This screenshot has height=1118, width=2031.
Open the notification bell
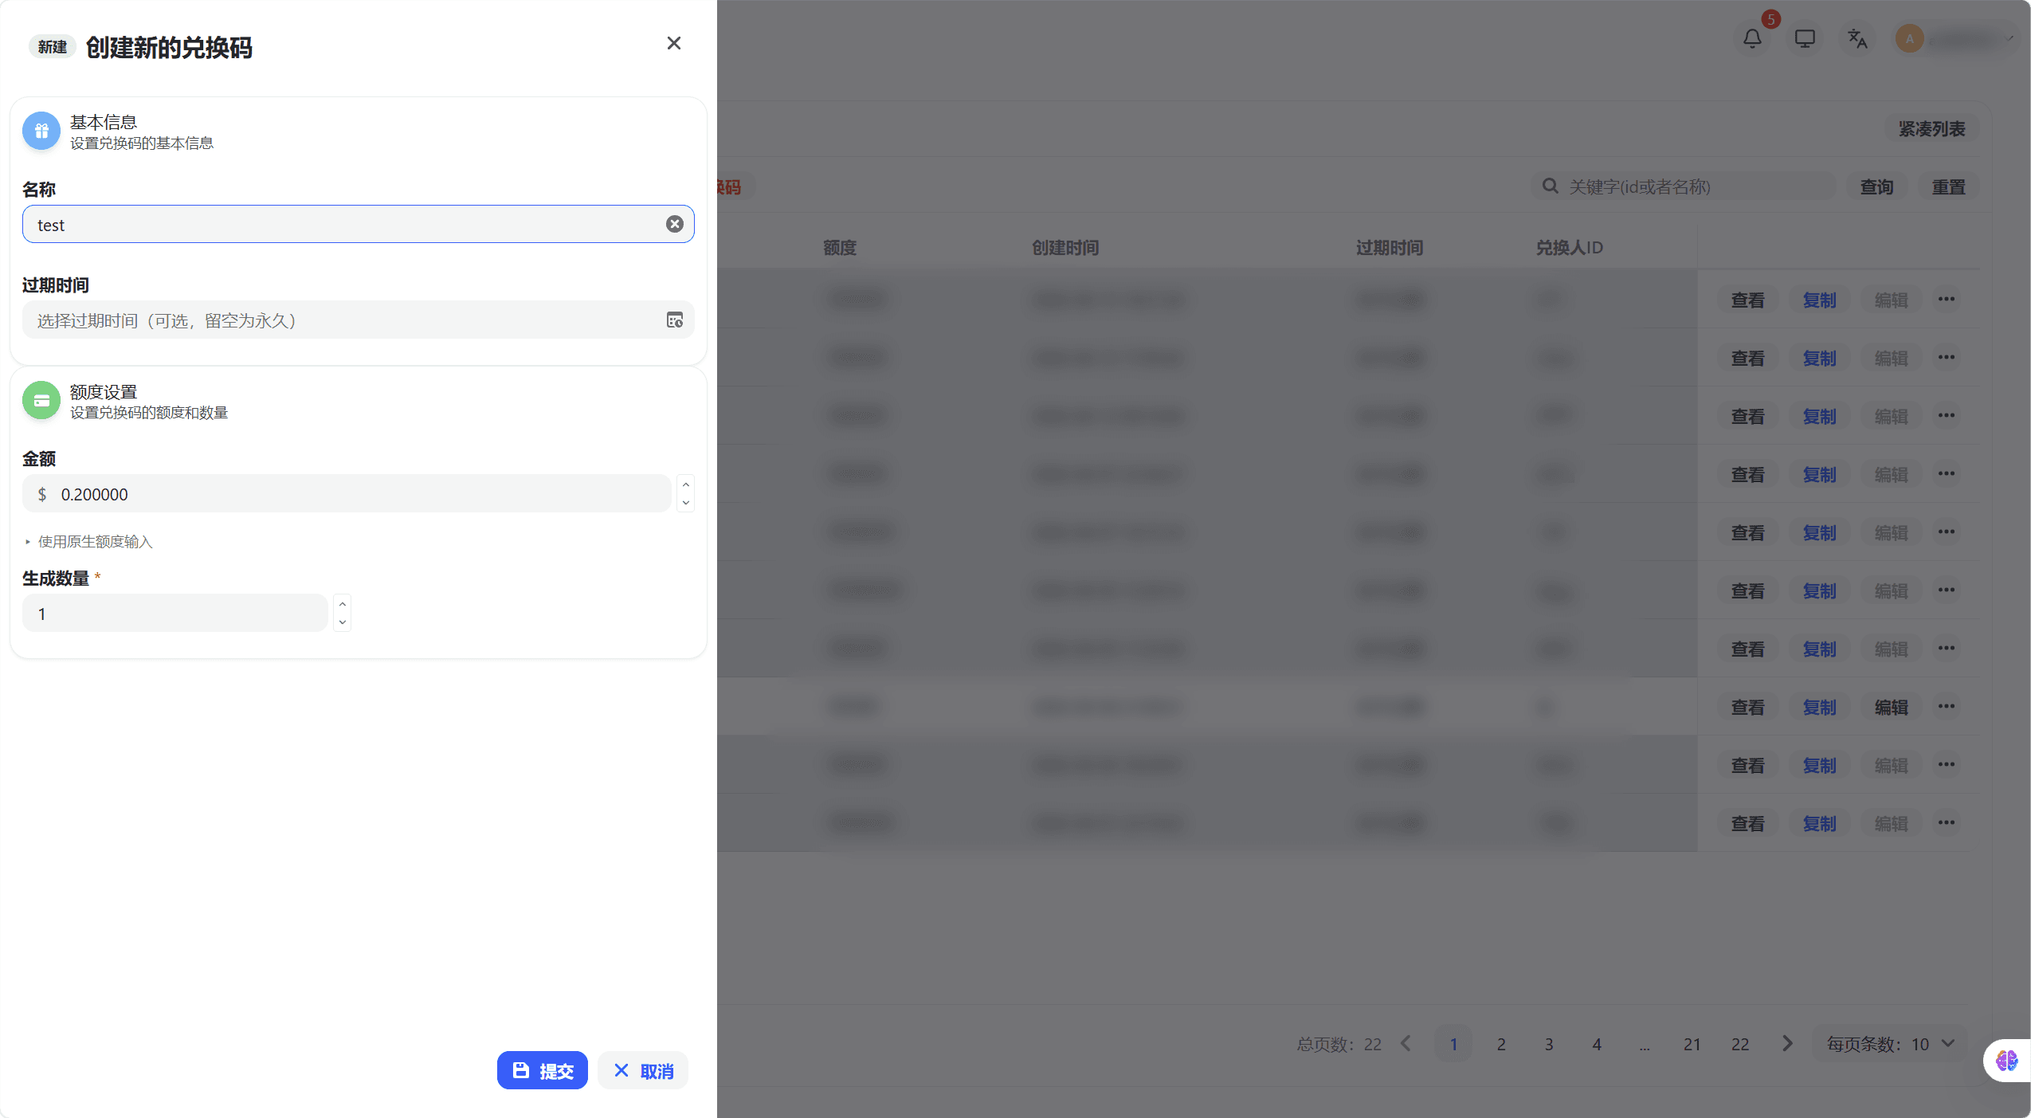click(1751, 38)
